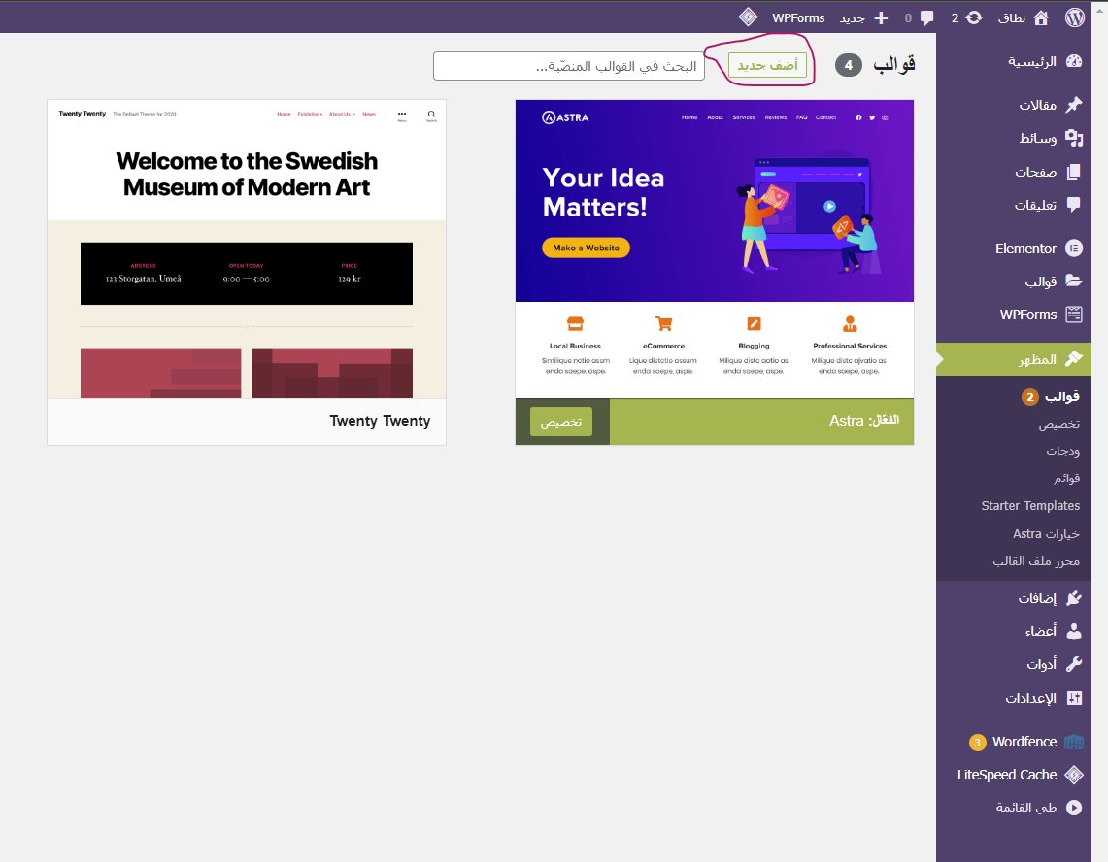Open the ودجات submenu link
1108x862 pixels.
[1062, 450]
